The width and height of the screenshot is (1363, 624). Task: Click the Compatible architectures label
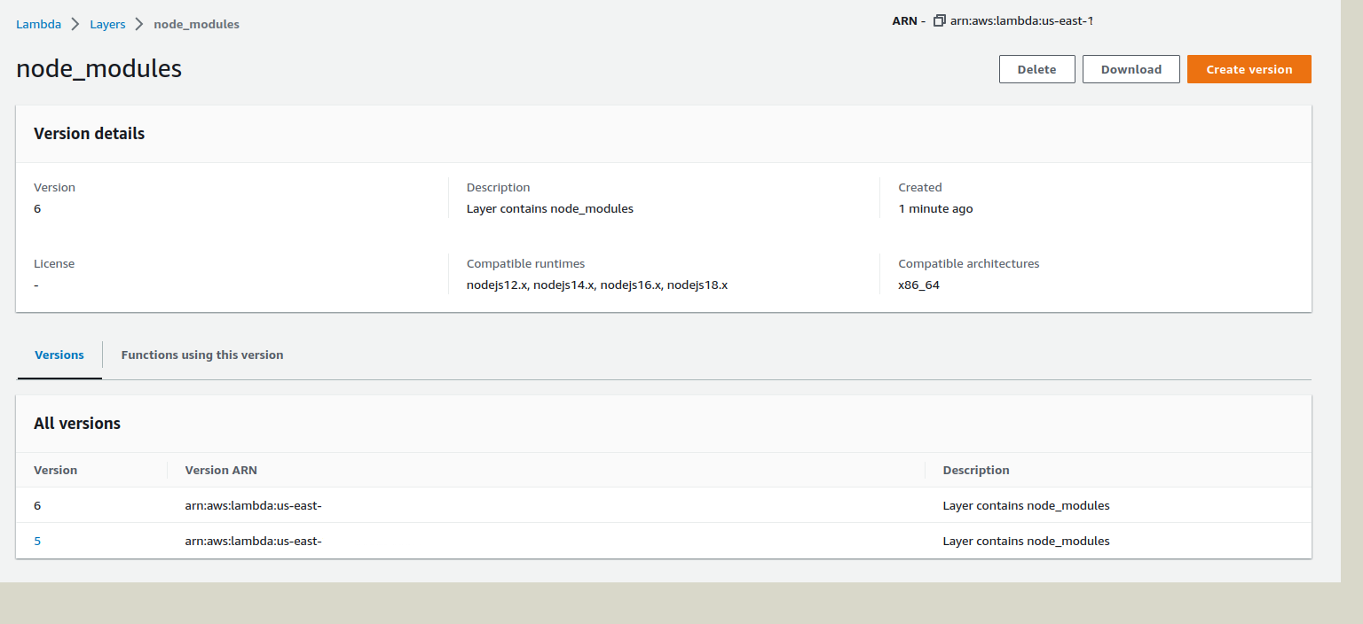pyautogui.click(x=968, y=263)
